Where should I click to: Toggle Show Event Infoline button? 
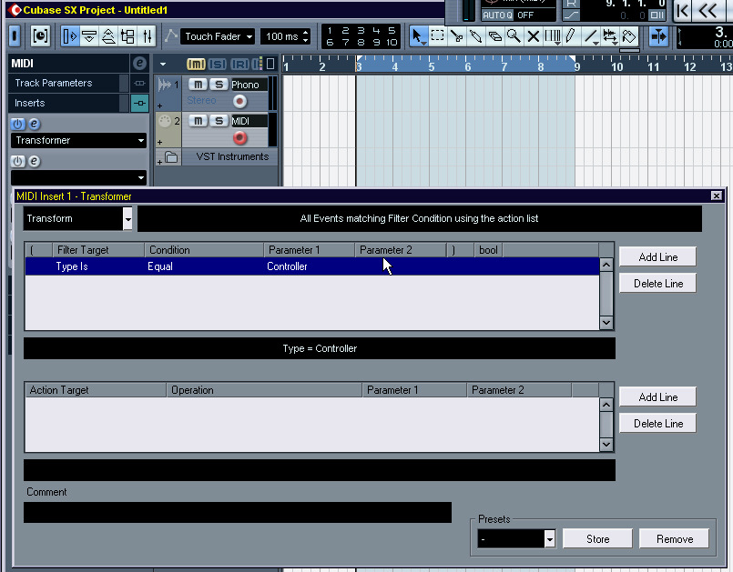coord(89,36)
